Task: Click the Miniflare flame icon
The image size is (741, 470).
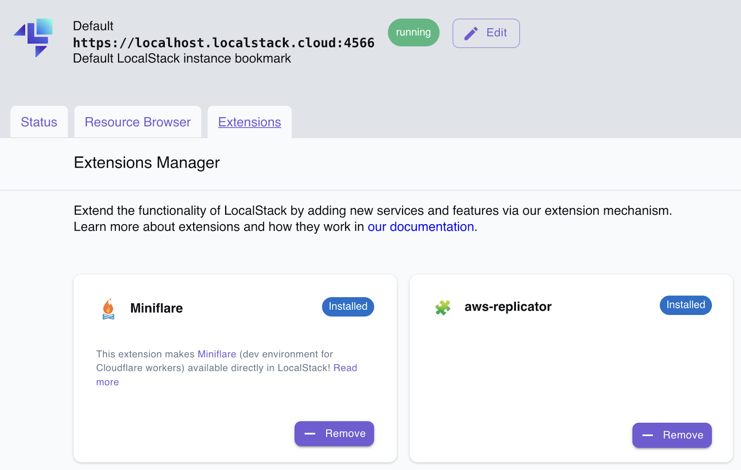Action: pyautogui.click(x=108, y=309)
